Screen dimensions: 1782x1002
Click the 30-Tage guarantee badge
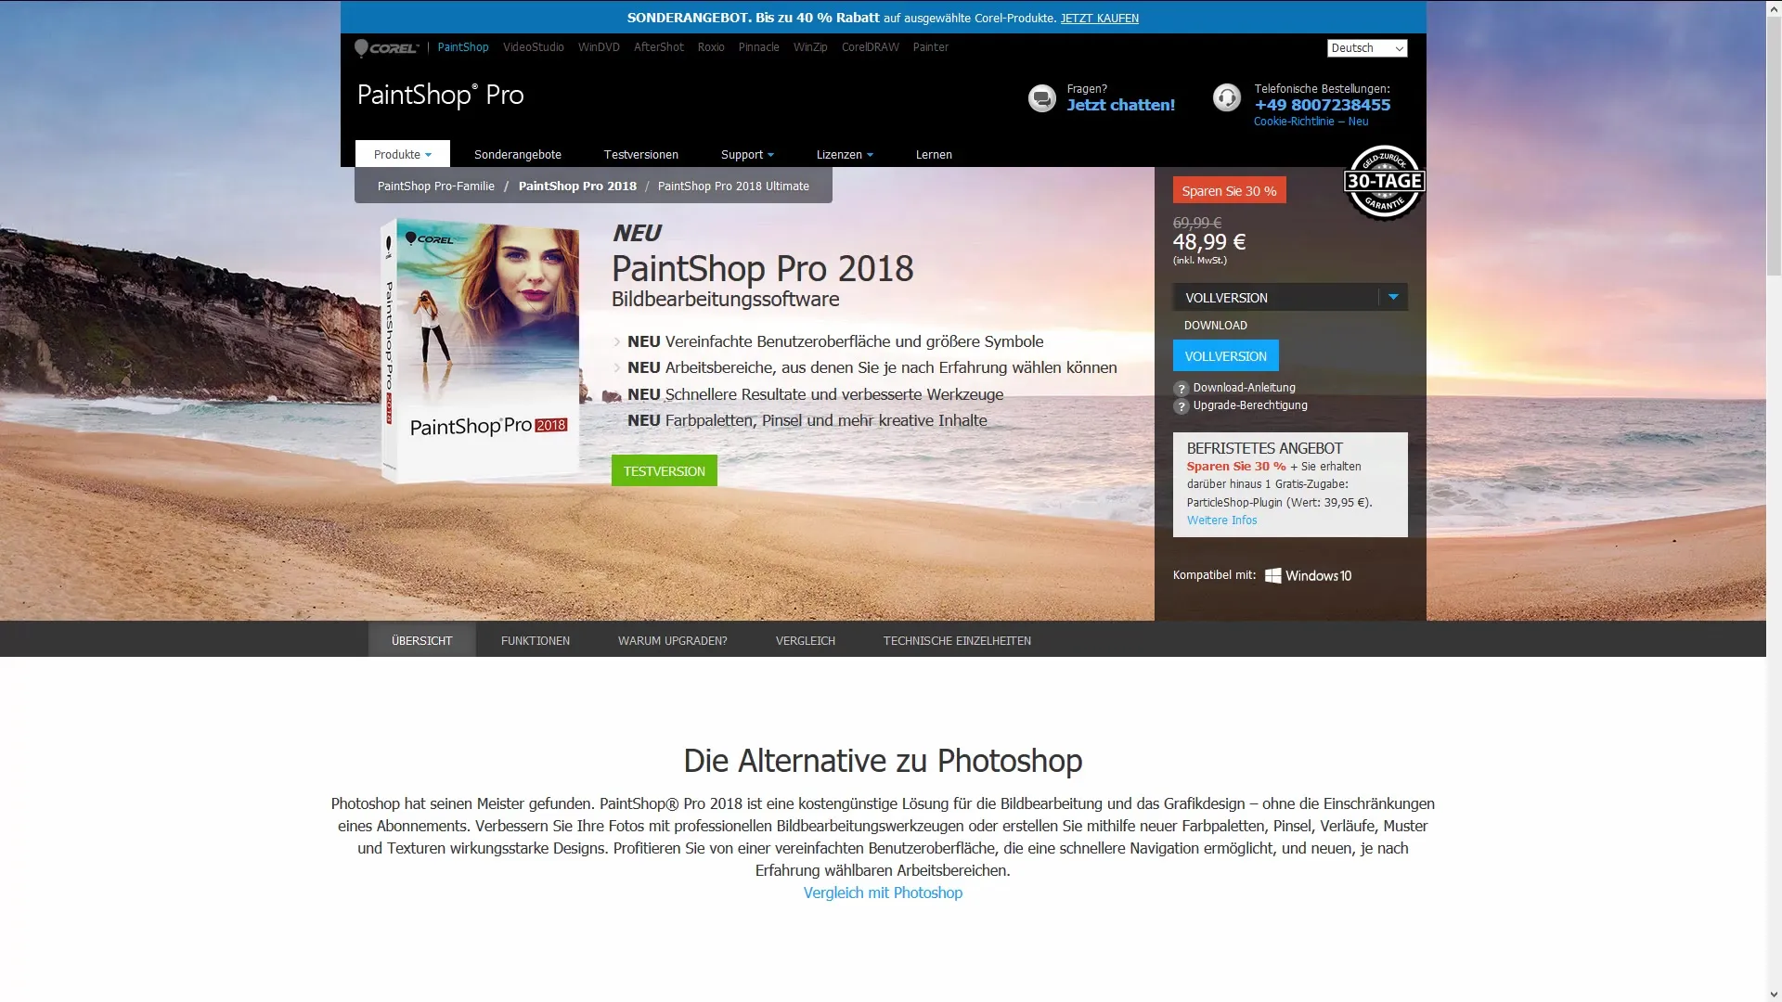(1384, 182)
